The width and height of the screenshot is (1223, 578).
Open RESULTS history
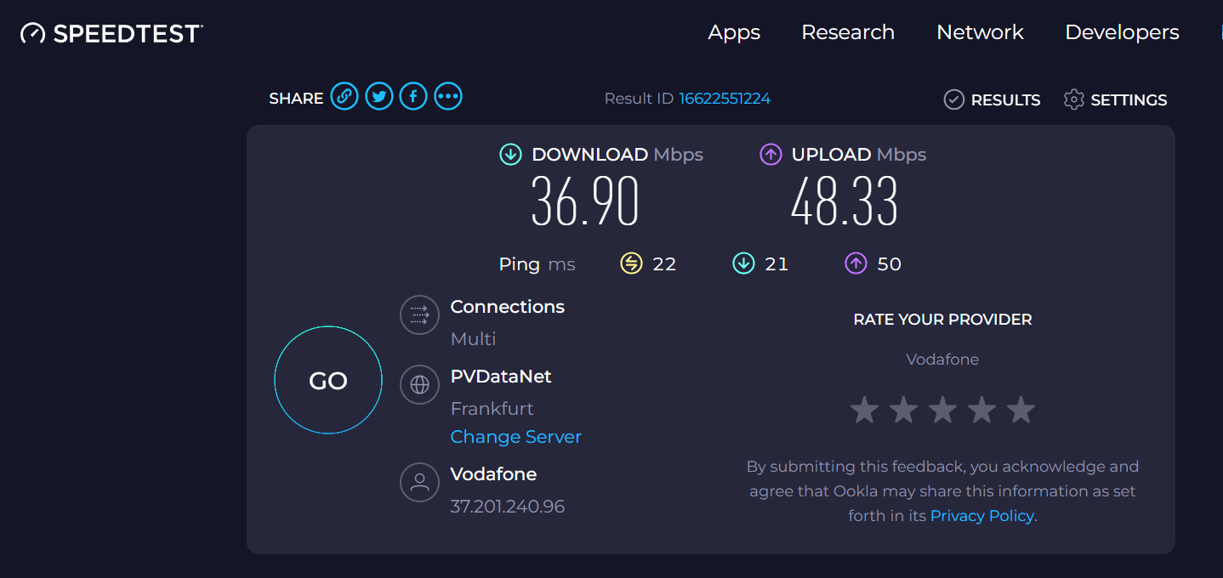[1005, 99]
